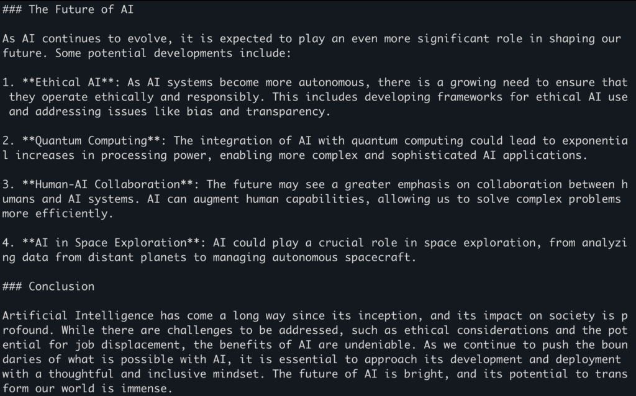Click on "**Human-AI Collaboration**" text
Viewport: 636px width, 396px height.
(107, 184)
